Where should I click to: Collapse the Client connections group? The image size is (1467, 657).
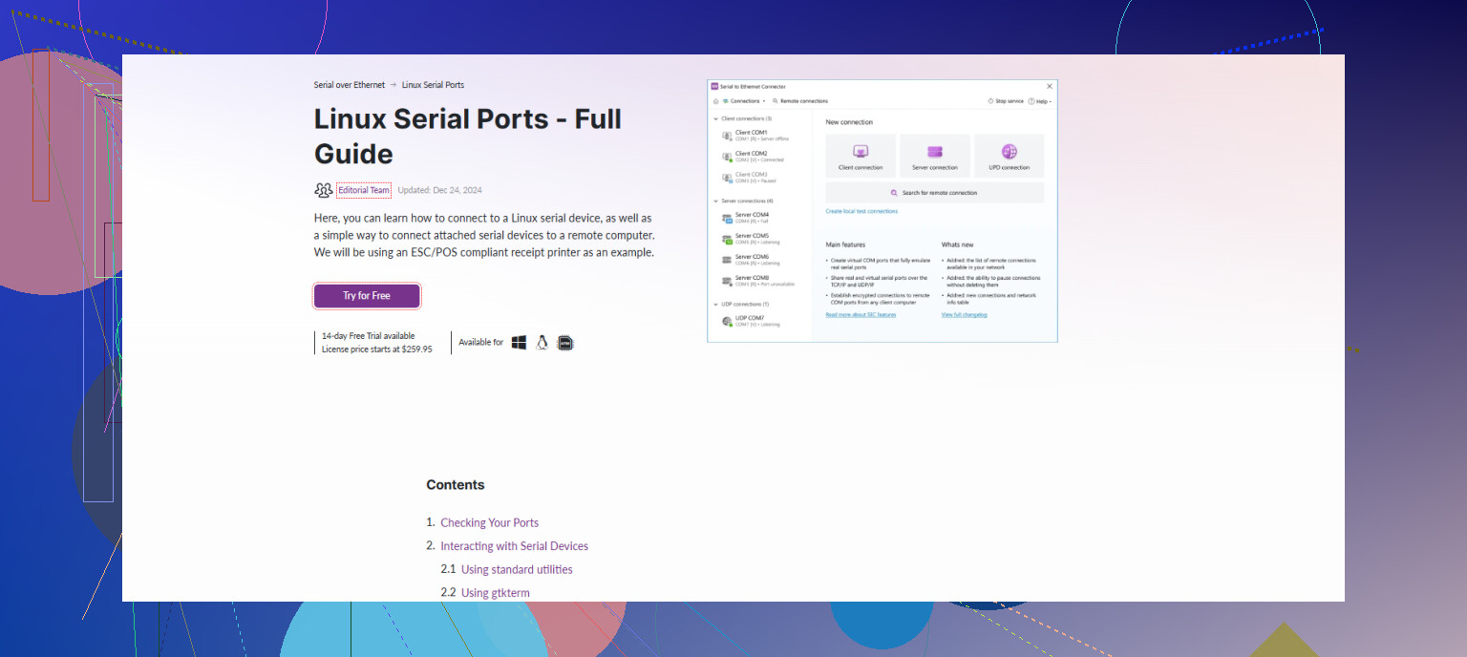pyautogui.click(x=715, y=118)
